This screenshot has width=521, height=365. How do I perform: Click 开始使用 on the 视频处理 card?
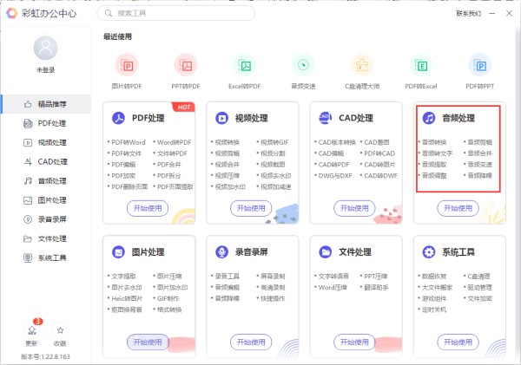point(251,208)
